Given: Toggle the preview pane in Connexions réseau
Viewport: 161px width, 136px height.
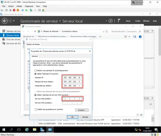Looking at the screenshot, I should [x=135, y=37].
